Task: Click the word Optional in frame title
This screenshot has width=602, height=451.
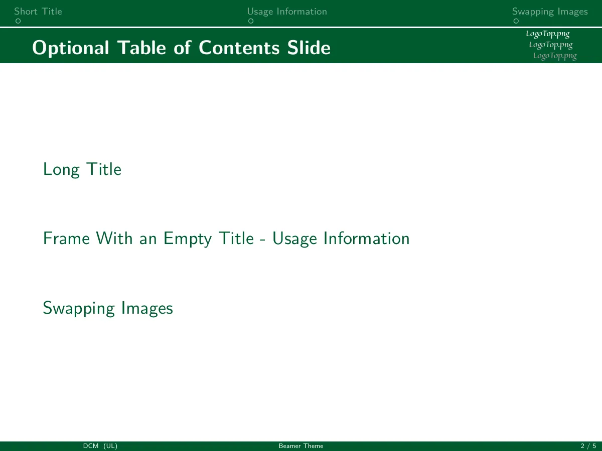Action: [71, 48]
